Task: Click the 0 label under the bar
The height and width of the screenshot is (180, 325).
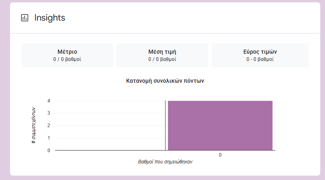Action: click(x=220, y=155)
